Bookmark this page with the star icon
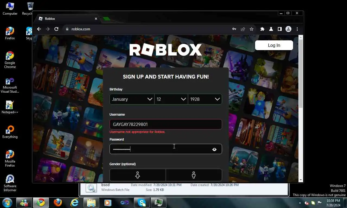Screen dimensions: 347x208 pyautogui.click(x=252, y=29)
